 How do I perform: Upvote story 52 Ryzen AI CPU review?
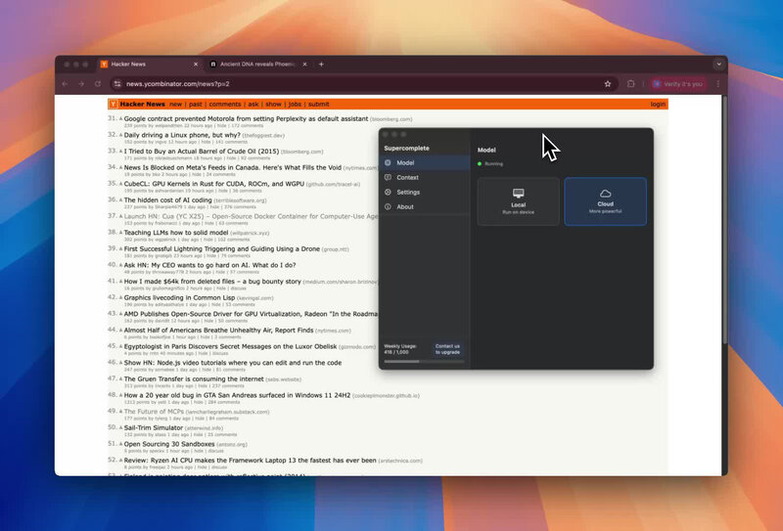click(x=120, y=461)
